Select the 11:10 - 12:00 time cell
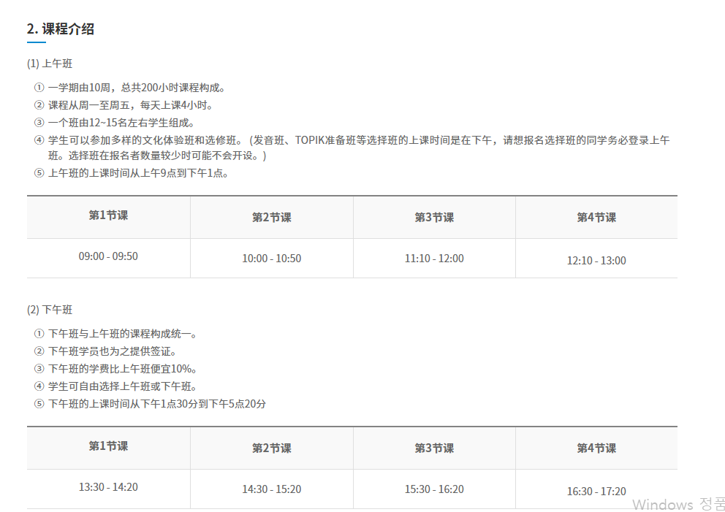The height and width of the screenshot is (512, 725). tap(434, 259)
